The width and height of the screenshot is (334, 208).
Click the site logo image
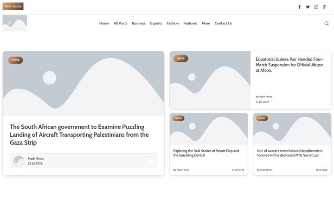click(x=15, y=24)
